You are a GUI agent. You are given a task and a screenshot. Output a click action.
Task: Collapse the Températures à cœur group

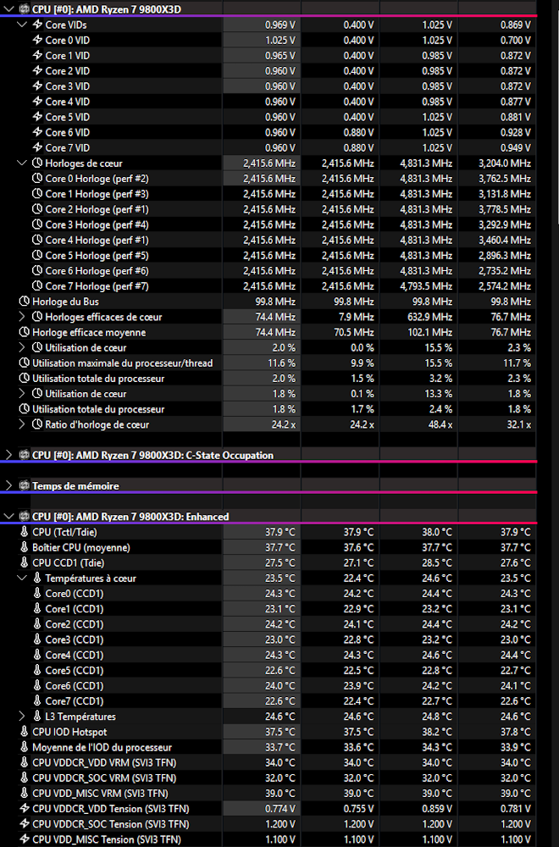click(21, 579)
